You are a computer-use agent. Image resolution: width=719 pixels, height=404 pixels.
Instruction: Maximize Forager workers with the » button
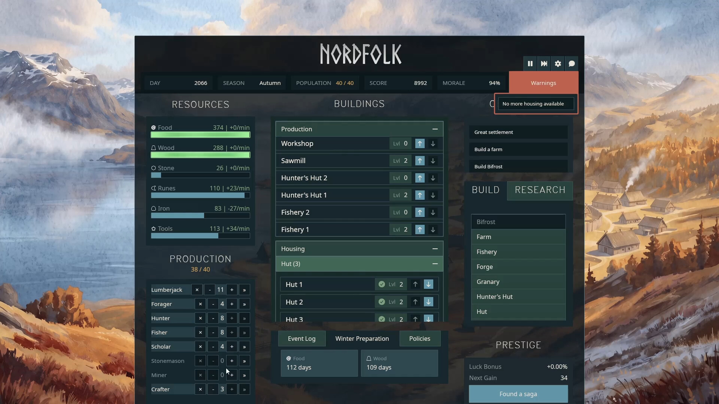pos(244,304)
